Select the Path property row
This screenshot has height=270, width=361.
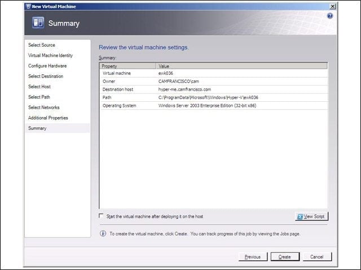point(214,97)
